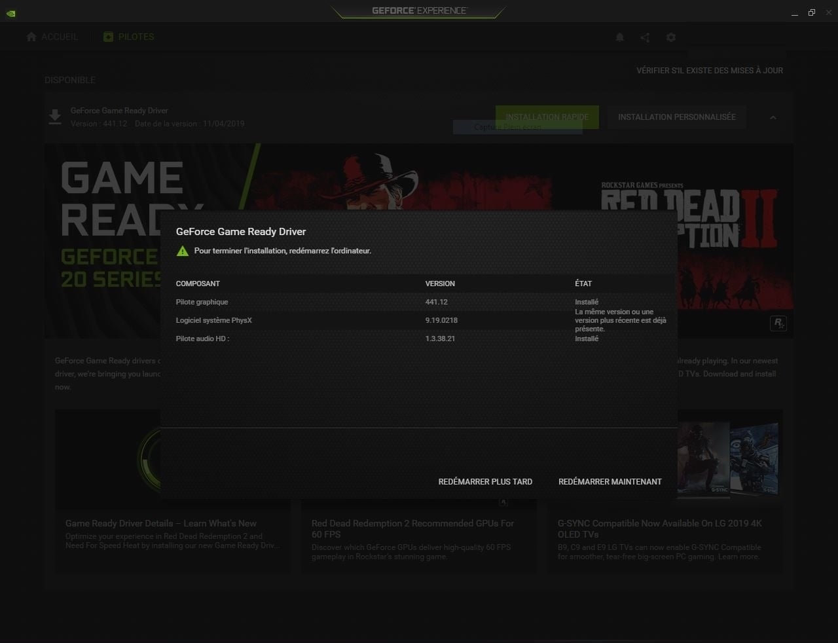Click Vérifier s'il existe des mises à jour
The width and height of the screenshot is (838, 643).
710,70
